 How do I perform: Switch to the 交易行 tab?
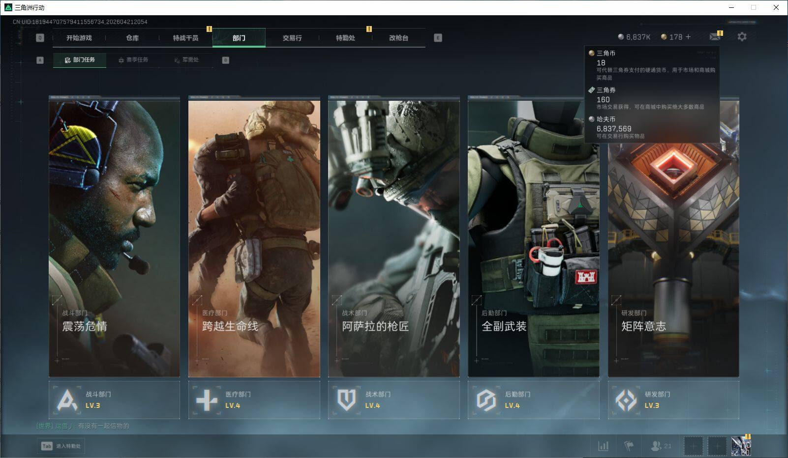[292, 38]
